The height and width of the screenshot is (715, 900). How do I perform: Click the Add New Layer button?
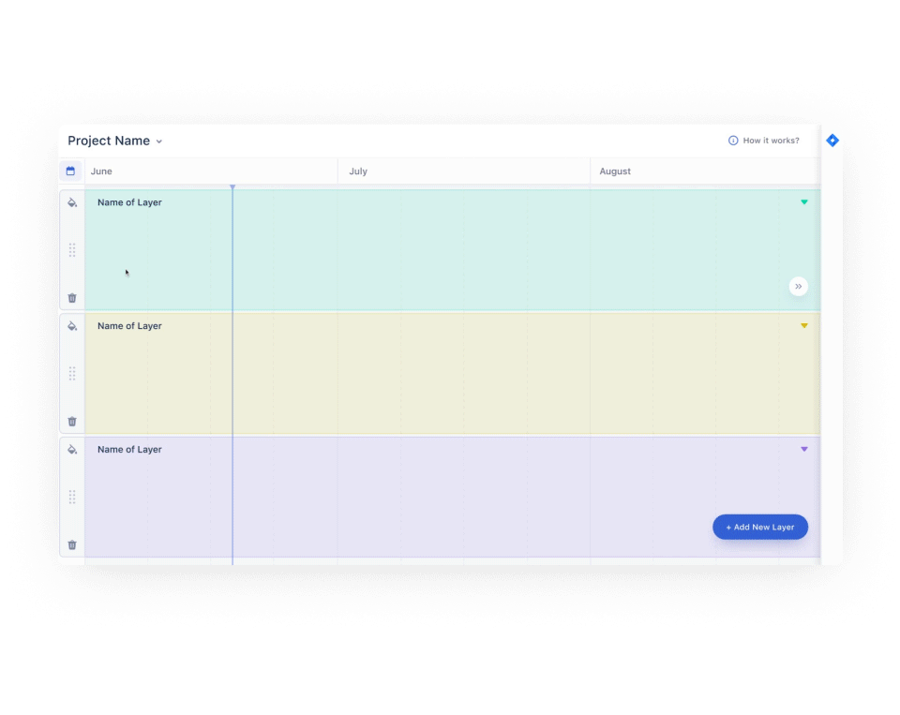760,527
